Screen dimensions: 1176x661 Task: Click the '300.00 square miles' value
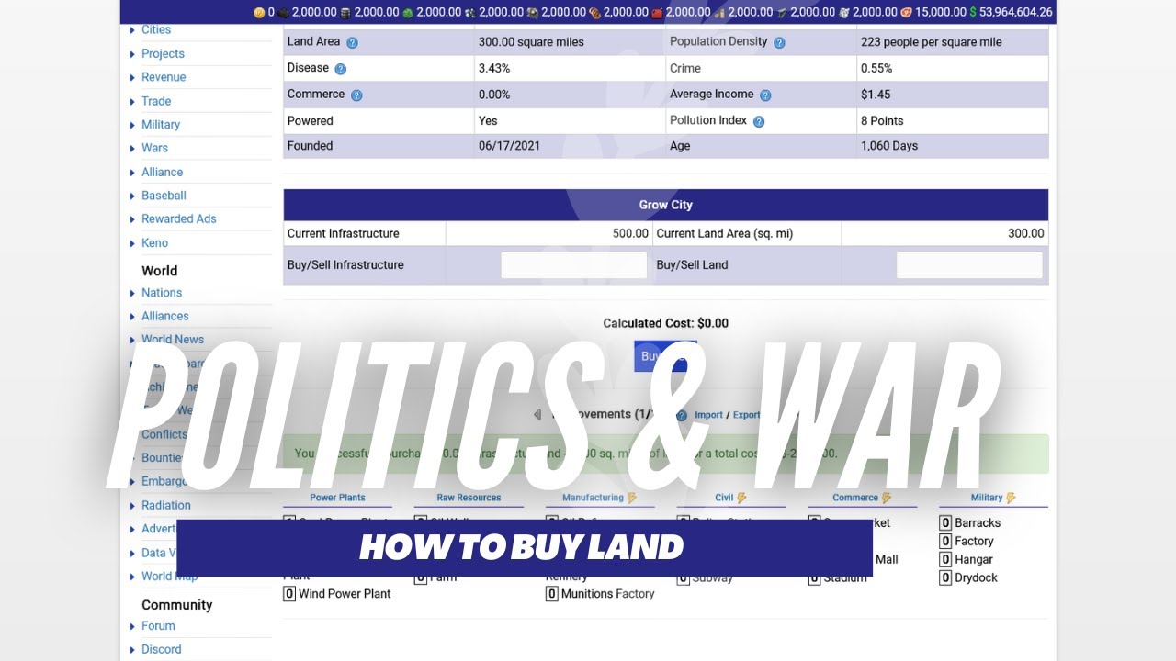531,42
